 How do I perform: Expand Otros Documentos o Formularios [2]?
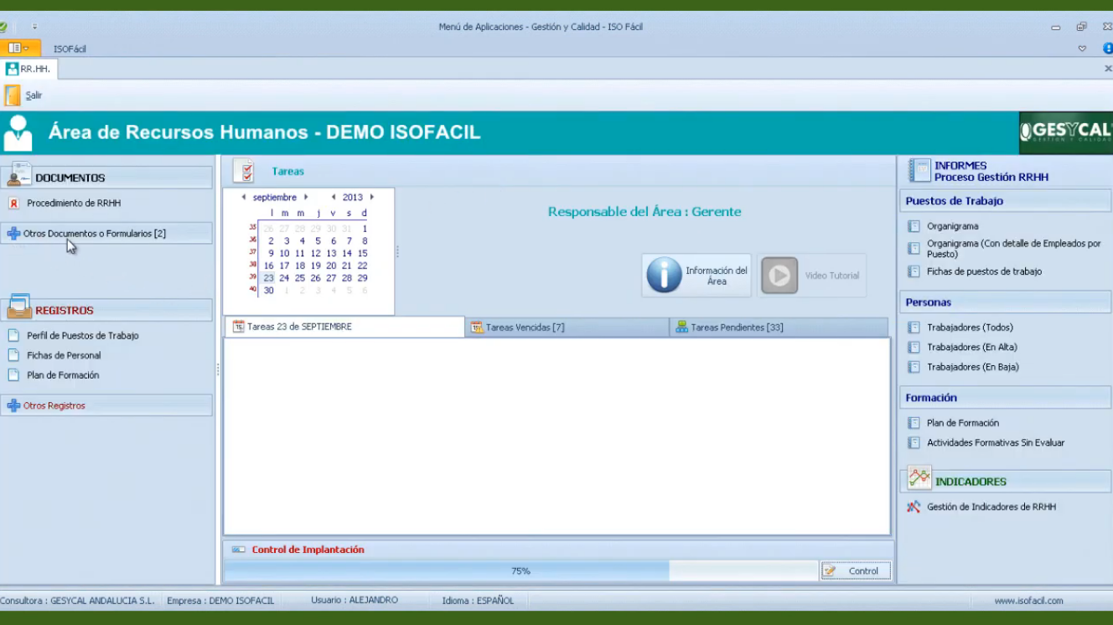click(106, 234)
